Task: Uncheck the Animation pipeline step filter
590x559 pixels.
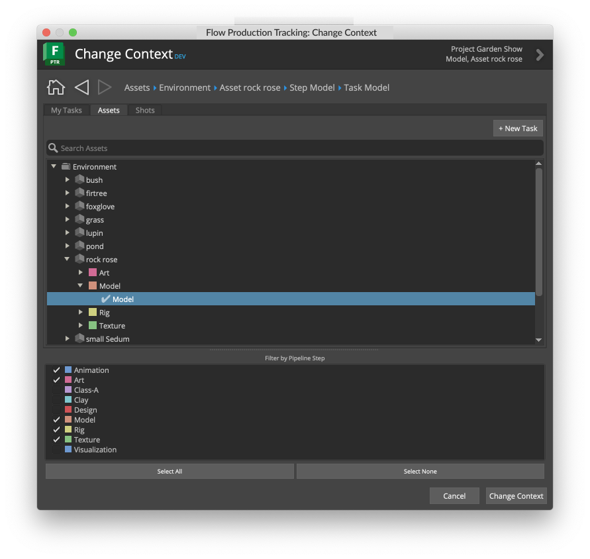Action: pos(56,370)
